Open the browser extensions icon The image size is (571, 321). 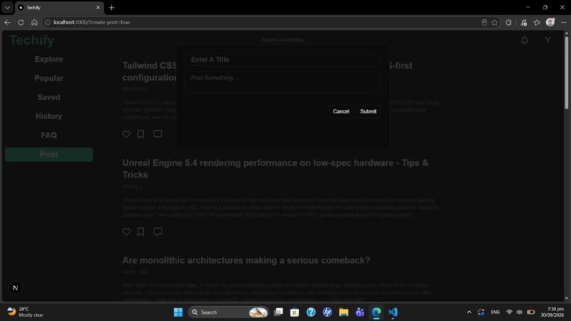coord(509,23)
